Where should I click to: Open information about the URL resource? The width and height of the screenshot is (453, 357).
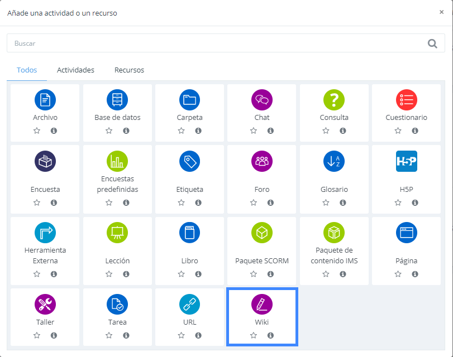198,335
